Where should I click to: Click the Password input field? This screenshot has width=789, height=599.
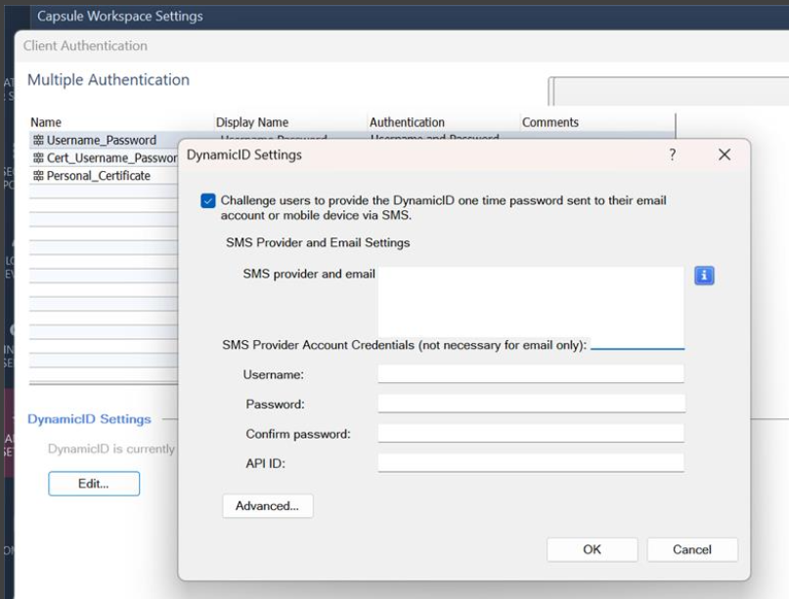(x=531, y=404)
